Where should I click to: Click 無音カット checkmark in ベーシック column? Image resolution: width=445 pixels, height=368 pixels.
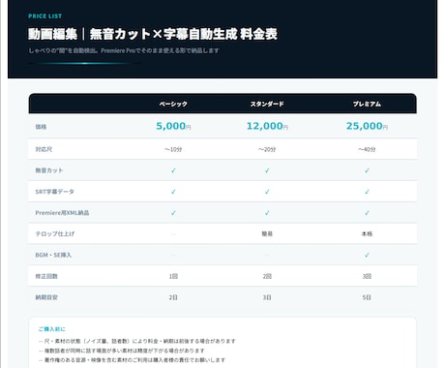[x=173, y=170]
